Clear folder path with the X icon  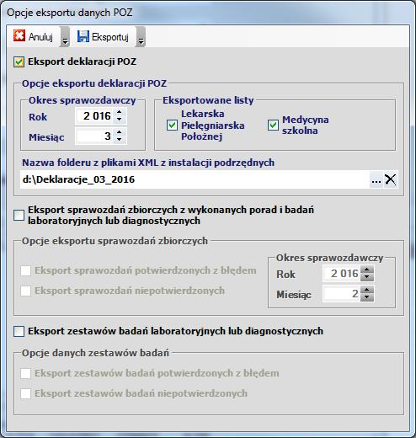pyautogui.click(x=391, y=179)
